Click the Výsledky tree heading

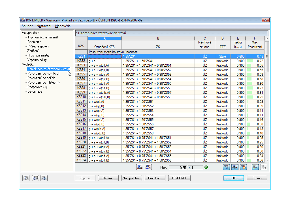pyautogui.click(x=28, y=64)
